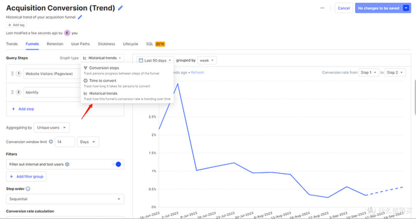Viewport: 416px width, 219px height.
Task: Switch to the Trends tab
Action: click(12, 44)
